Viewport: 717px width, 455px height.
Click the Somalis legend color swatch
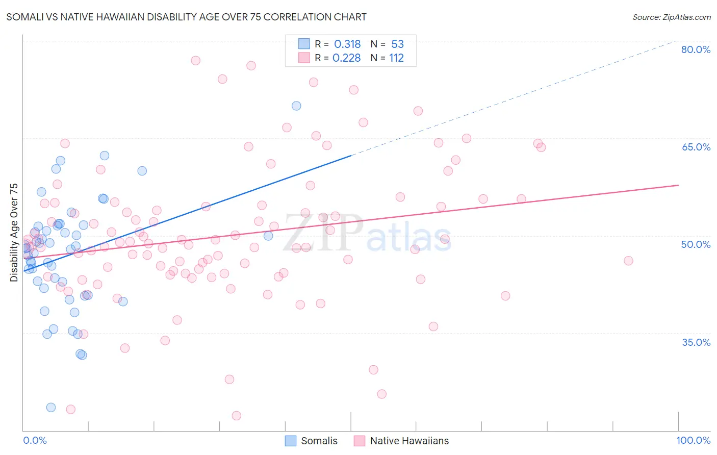[x=290, y=441]
